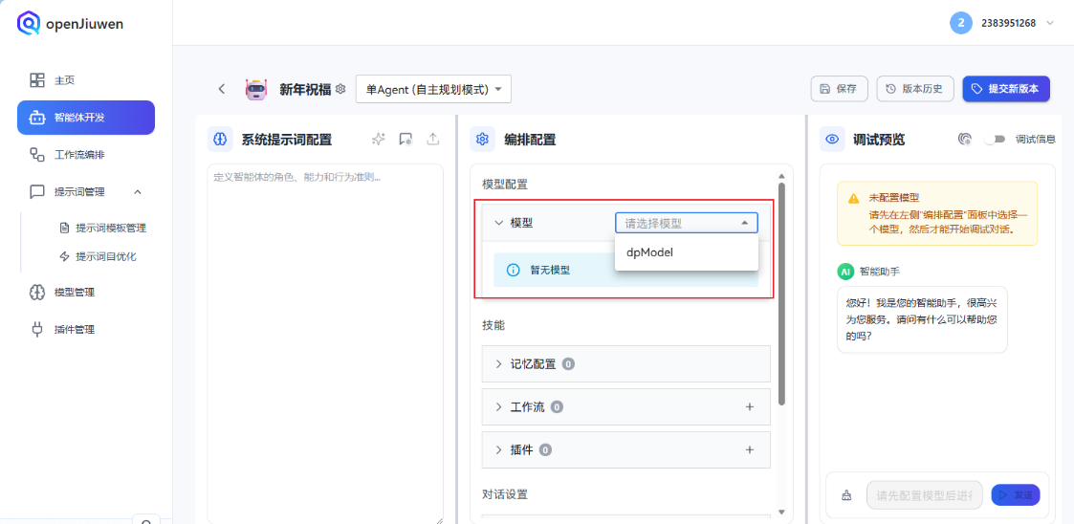
Task: Click the clear-chat broom icon
Action: pos(846,494)
